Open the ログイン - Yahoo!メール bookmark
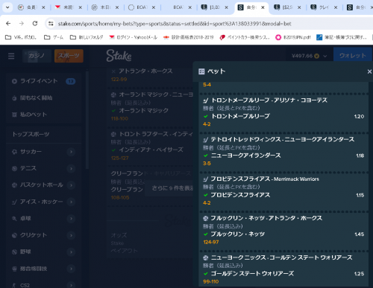This screenshot has height=288, width=373. [x=134, y=37]
